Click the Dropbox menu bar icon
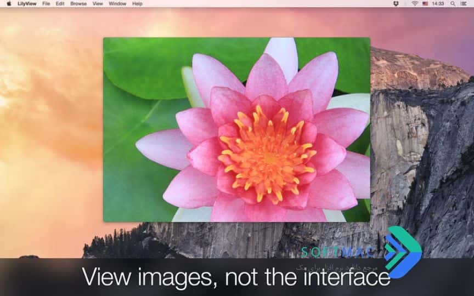 pos(396,4)
